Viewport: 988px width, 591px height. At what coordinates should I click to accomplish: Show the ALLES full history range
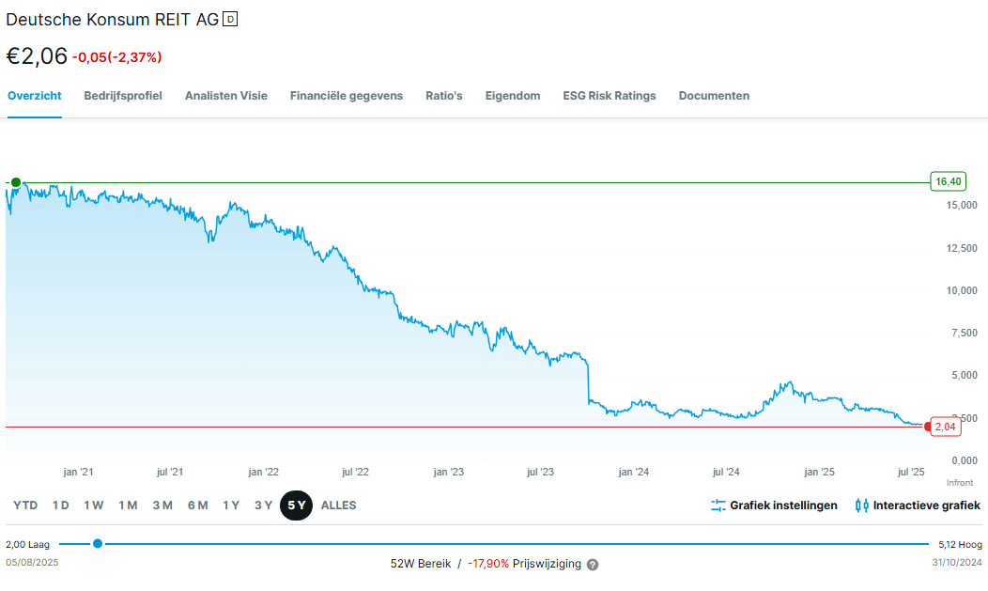pyautogui.click(x=338, y=505)
